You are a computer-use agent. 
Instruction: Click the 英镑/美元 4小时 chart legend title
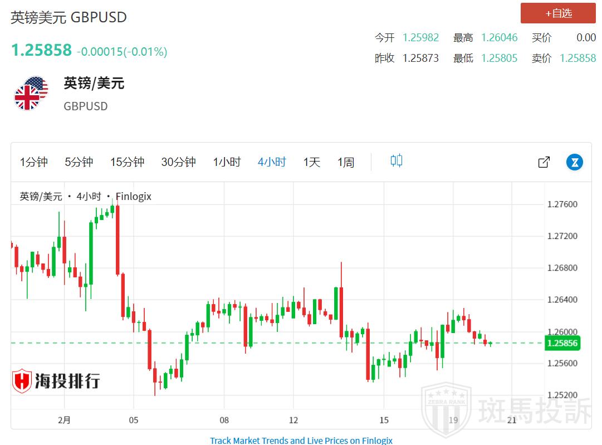(86, 196)
